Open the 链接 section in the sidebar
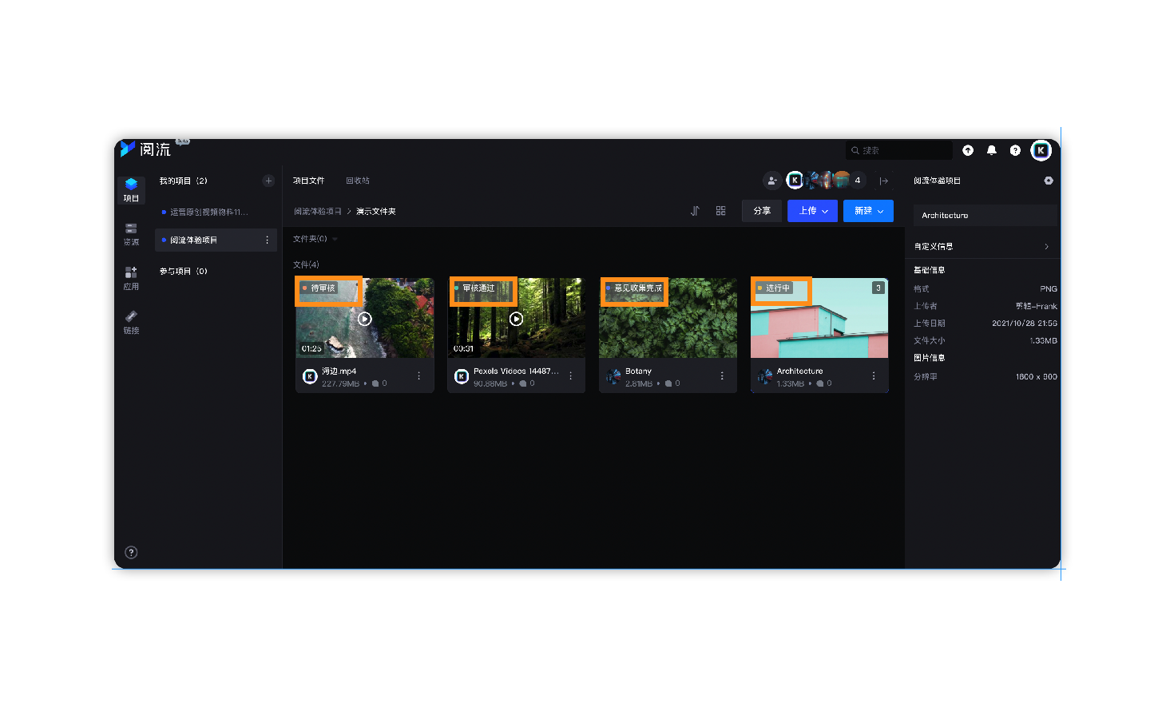 tap(131, 322)
